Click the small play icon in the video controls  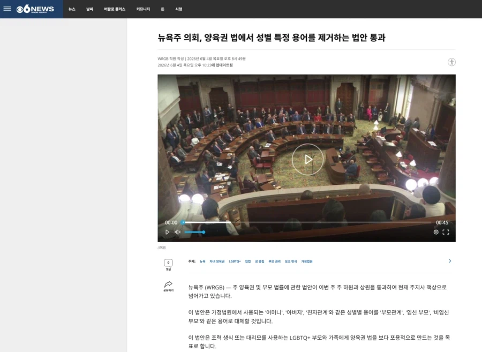tap(167, 232)
